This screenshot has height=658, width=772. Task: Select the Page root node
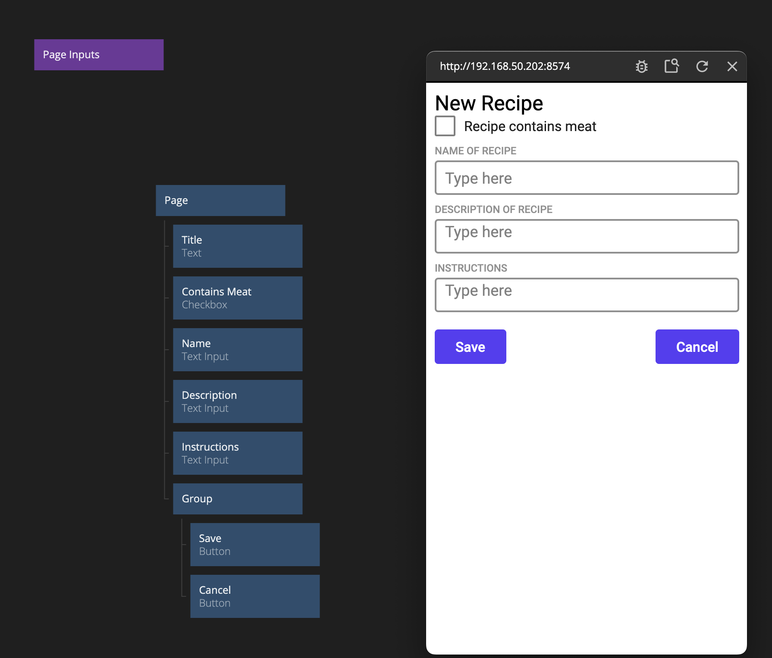220,201
